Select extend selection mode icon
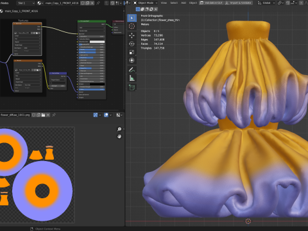Screen dimensions: 308x231 [142, 9]
